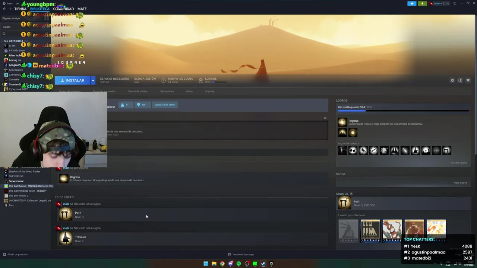This screenshot has width=477, height=268.
Task: Select the first locked achievement icon
Action: click(342, 150)
